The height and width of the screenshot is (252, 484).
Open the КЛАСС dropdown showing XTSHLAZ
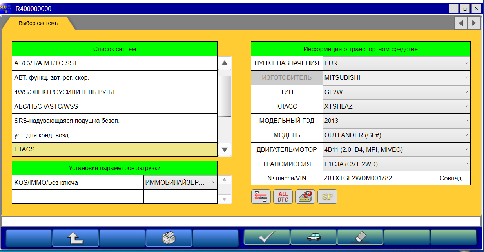(x=397, y=106)
